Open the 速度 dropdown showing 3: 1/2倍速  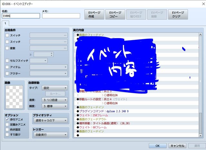point(55,100)
